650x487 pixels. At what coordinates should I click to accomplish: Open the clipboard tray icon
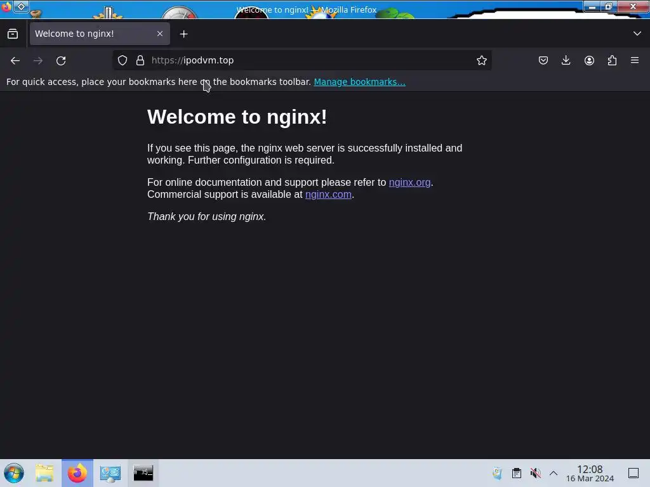517,473
